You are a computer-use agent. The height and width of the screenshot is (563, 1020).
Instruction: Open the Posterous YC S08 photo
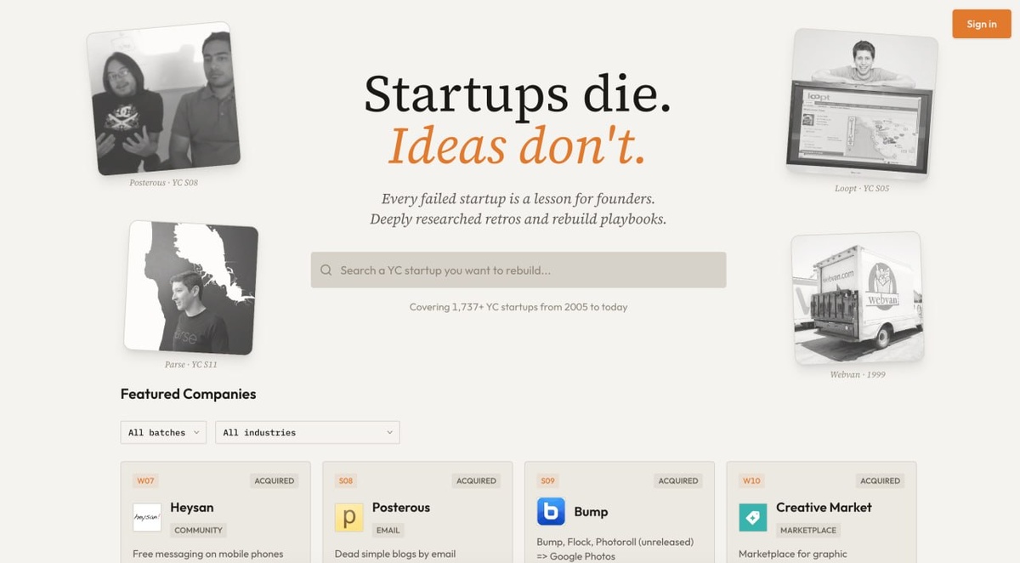[163, 99]
